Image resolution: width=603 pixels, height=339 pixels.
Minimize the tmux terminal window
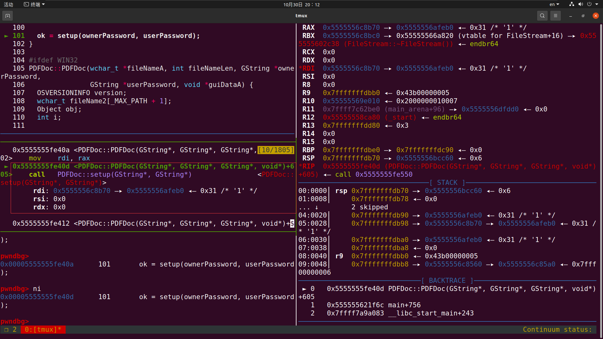[571, 16]
